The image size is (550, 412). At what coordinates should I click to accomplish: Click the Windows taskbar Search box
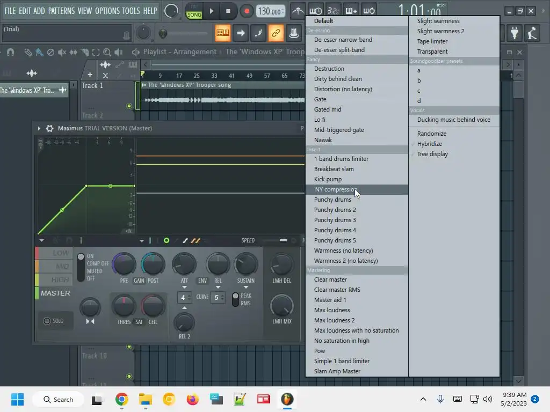point(58,399)
